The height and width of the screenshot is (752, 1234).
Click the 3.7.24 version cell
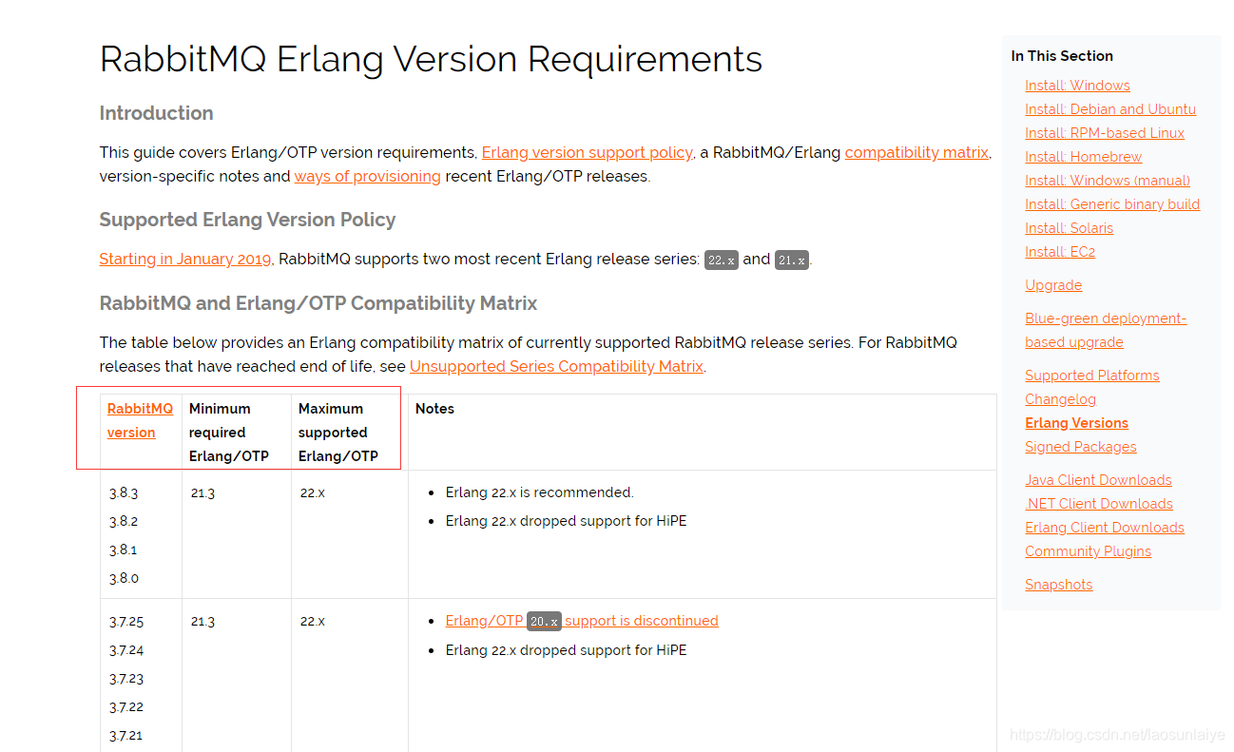[126, 650]
